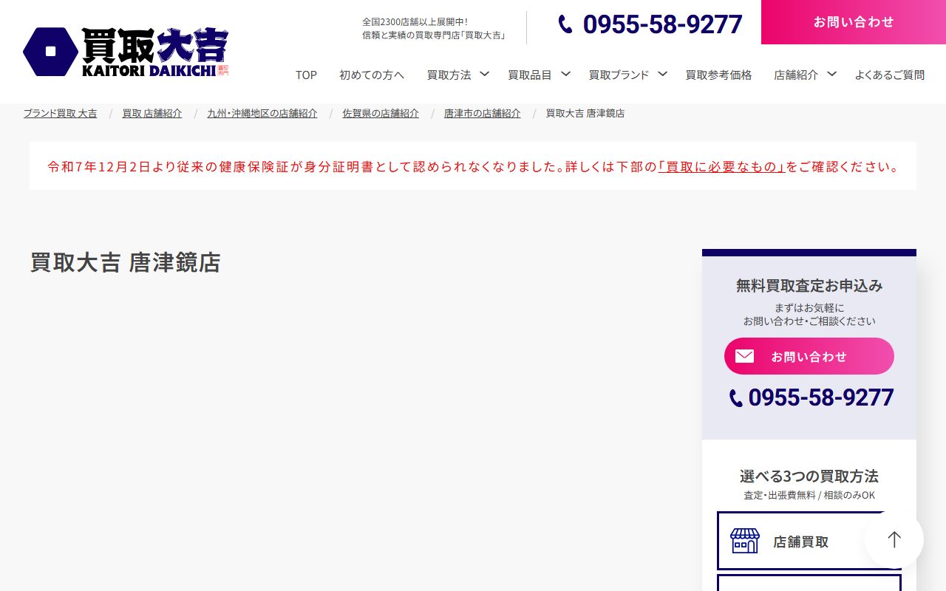Click the sidebar pink お問い合わせ button
The image size is (946, 591).
pos(809,356)
